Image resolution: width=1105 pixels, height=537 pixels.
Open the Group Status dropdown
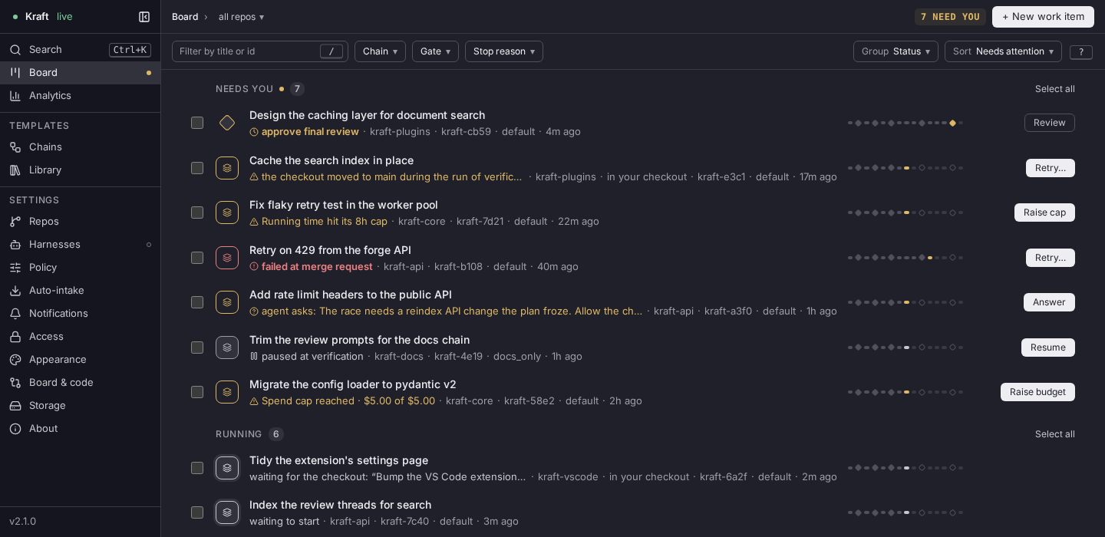pos(896,51)
